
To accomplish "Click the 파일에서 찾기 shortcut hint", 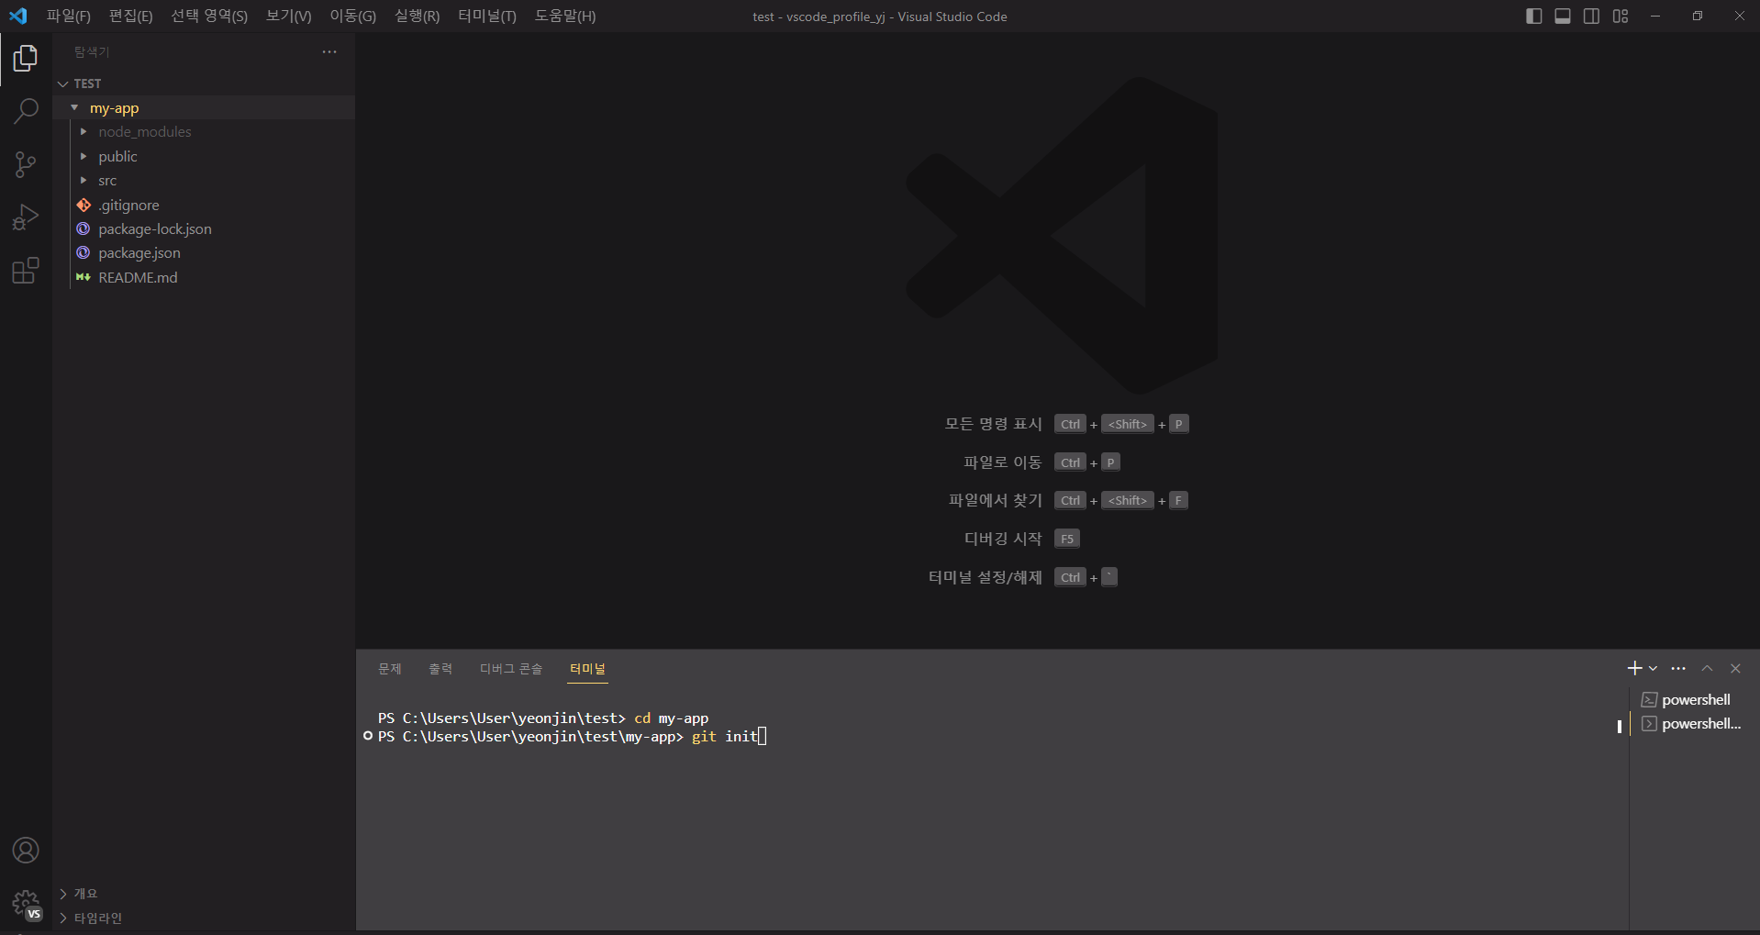I will (x=995, y=500).
